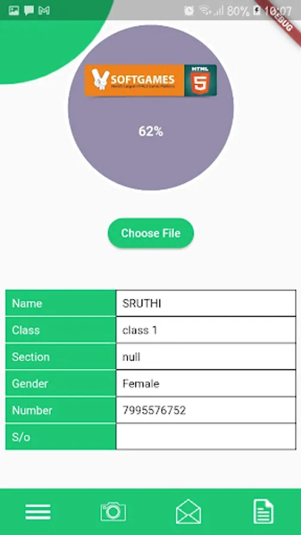Select the Gender field showing Female
The image size is (301, 535).
click(x=206, y=383)
